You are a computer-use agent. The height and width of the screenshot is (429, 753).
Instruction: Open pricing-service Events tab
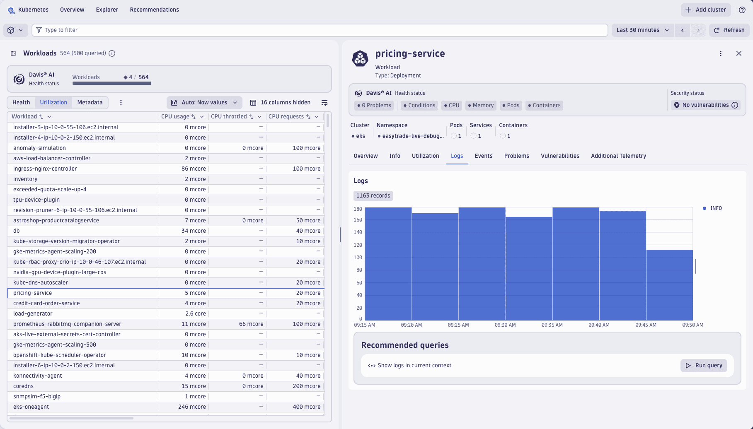pyautogui.click(x=484, y=156)
